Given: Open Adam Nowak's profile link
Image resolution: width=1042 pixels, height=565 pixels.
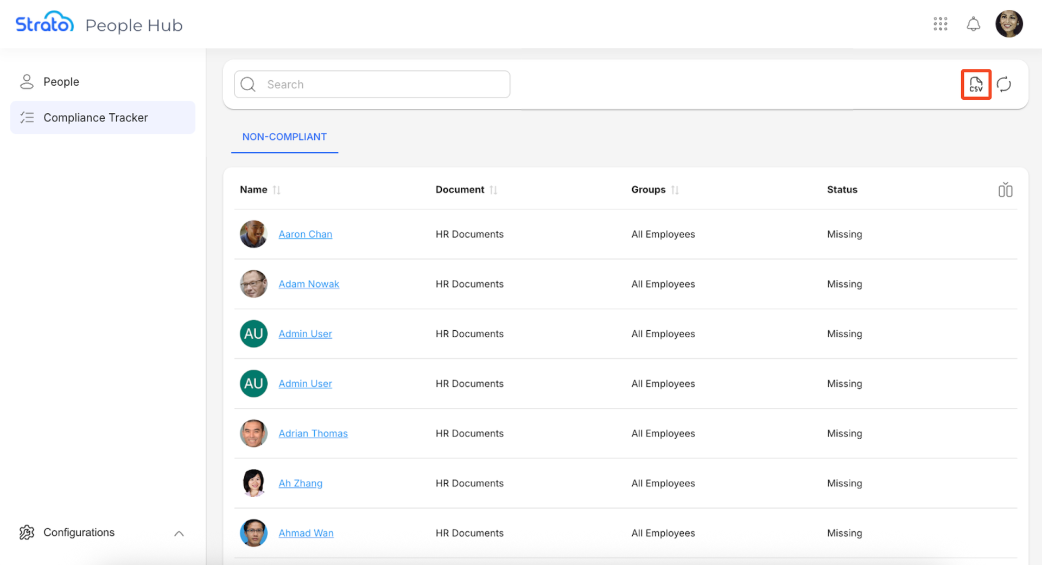Looking at the screenshot, I should point(309,284).
